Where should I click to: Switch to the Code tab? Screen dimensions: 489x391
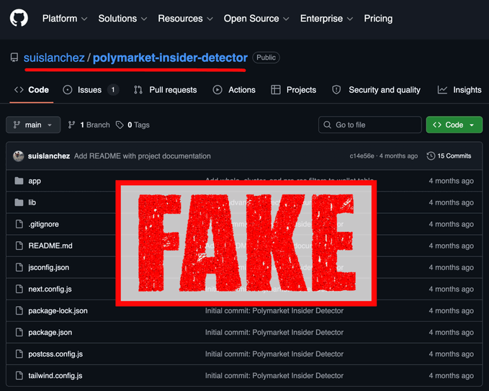click(x=32, y=90)
